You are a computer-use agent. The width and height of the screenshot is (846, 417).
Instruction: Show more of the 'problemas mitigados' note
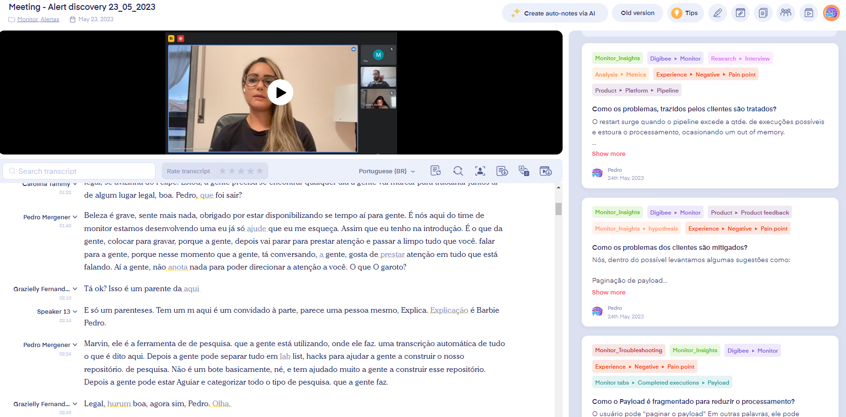(609, 292)
